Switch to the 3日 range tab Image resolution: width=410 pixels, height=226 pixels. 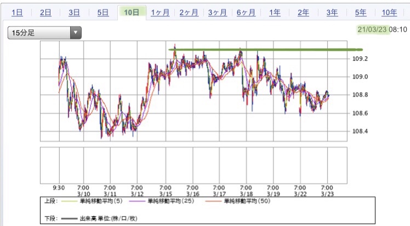(74, 12)
